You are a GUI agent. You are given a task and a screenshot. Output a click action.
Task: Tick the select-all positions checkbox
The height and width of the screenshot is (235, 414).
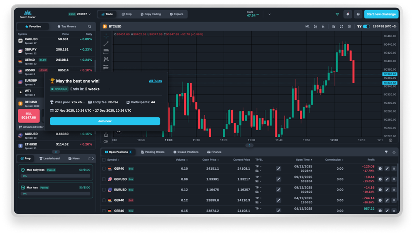click(x=104, y=160)
